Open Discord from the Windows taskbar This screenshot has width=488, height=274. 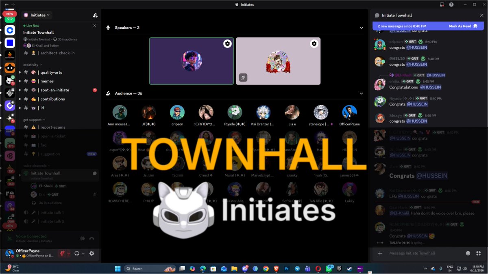245,268
